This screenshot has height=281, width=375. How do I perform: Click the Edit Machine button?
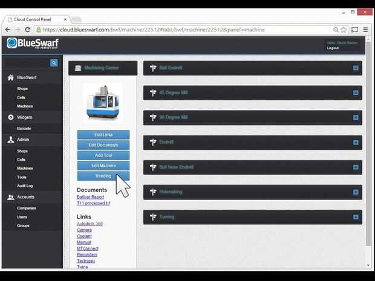pos(103,166)
